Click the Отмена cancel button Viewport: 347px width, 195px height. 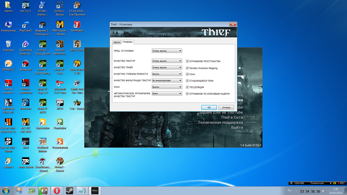pos(226,108)
